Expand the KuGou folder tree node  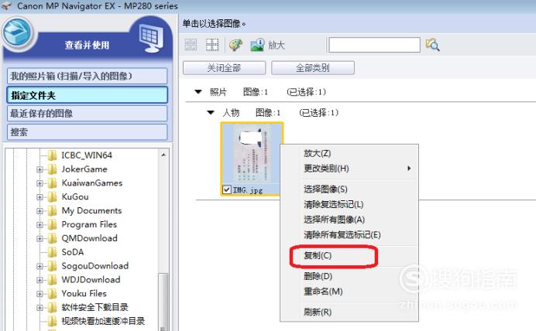point(40,197)
